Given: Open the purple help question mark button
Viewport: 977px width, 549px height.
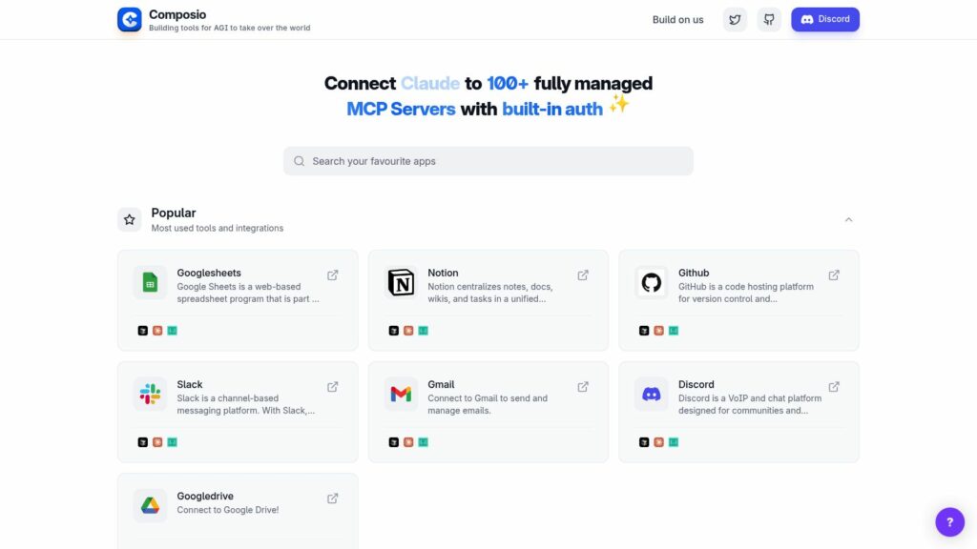Looking at the screenshot, I should point(949,521).
